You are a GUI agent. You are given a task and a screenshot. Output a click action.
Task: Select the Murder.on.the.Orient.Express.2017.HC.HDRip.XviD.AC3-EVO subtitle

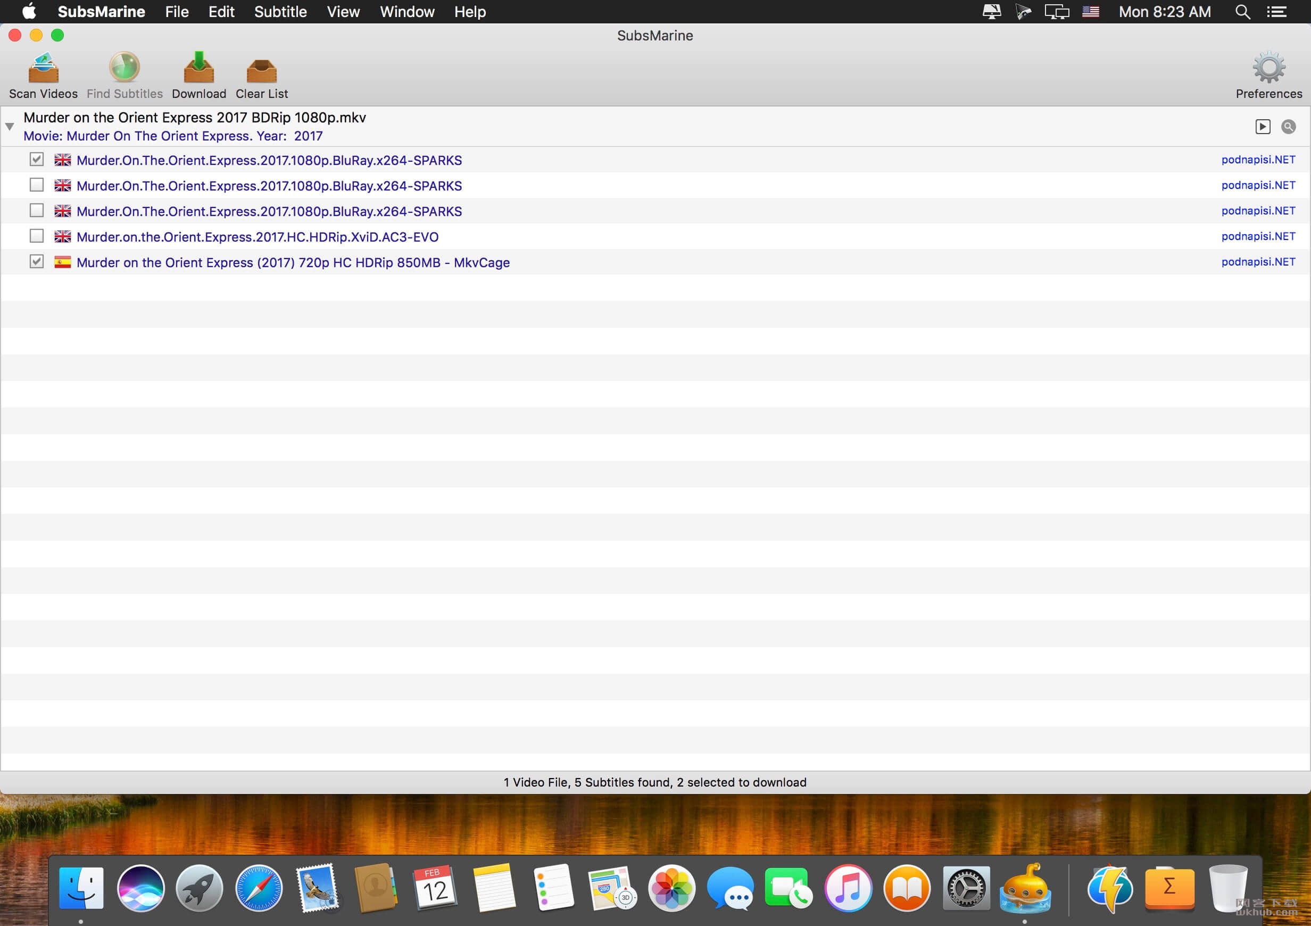tap(258, 236)
